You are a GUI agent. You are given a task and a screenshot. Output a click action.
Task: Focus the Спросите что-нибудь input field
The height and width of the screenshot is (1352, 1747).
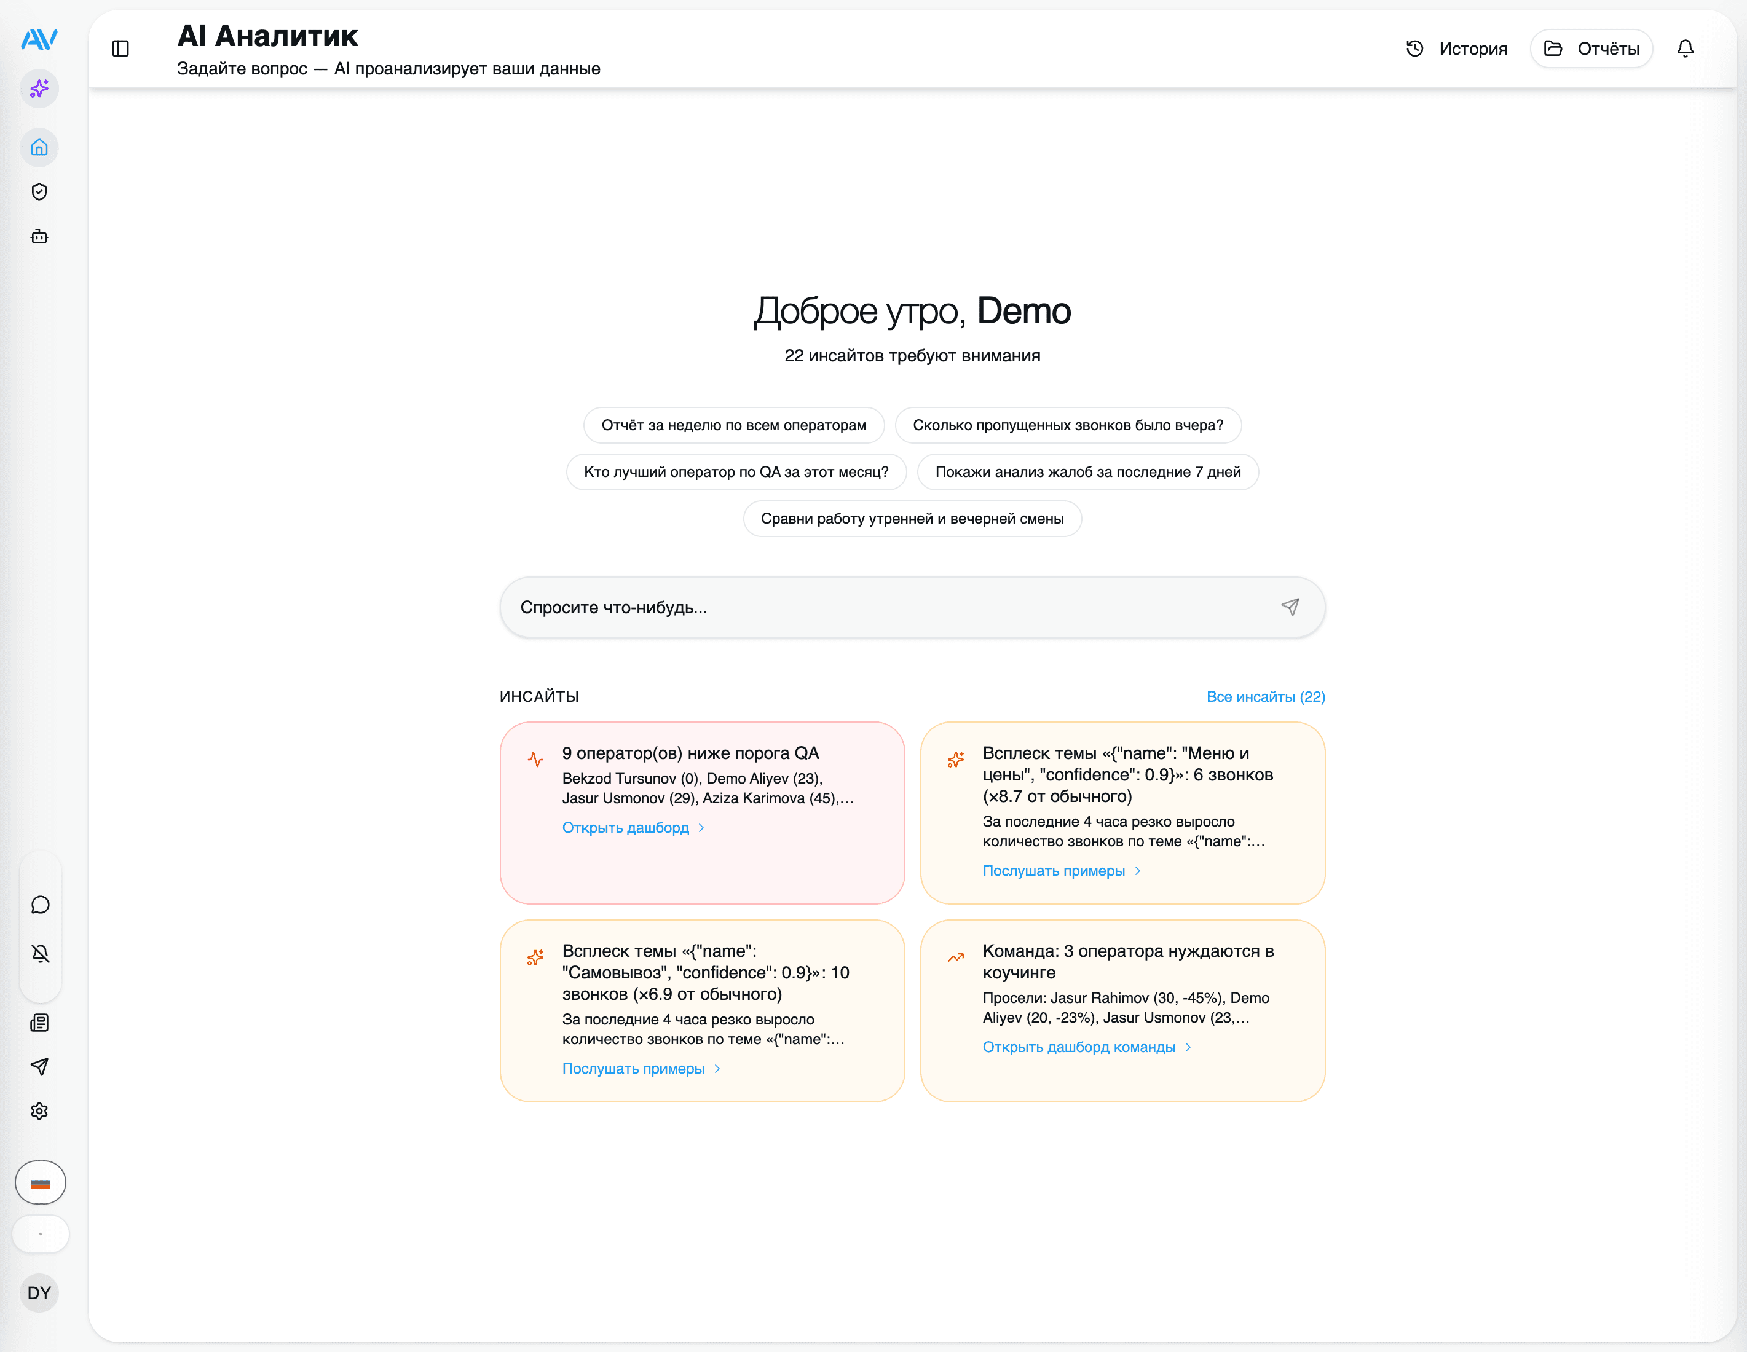point(912,607)
